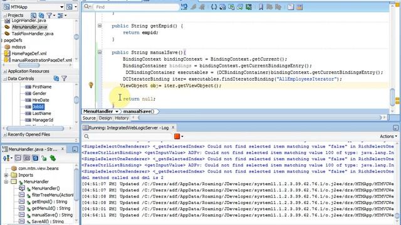The height and width of the screenshot is (225, 401).
Task: Click the bookmark icon in editor toolbar
Action: click(x=261, y=7)
